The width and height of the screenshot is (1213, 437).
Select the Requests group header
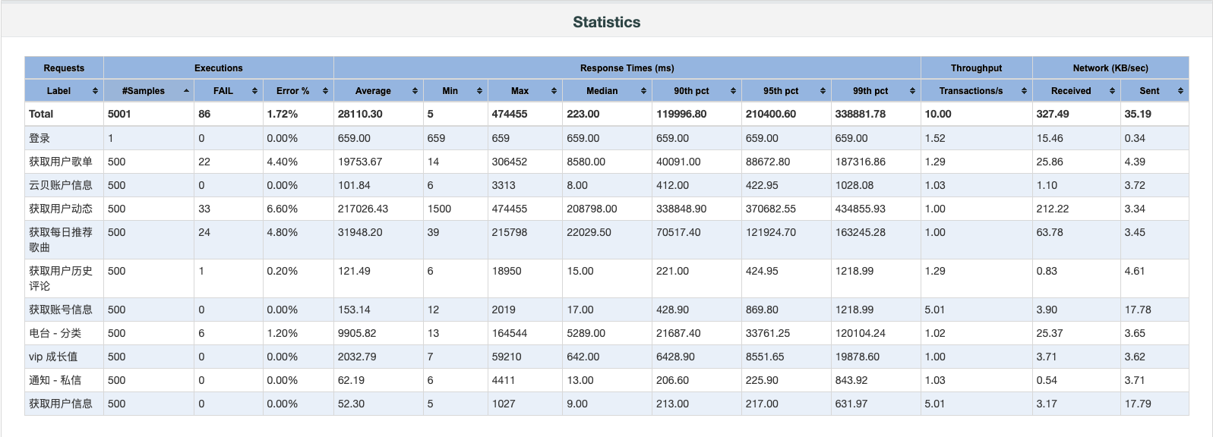64,68
